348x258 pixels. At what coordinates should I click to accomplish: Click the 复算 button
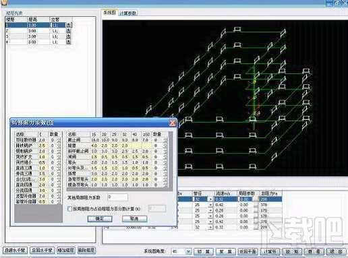pos(226,252)
